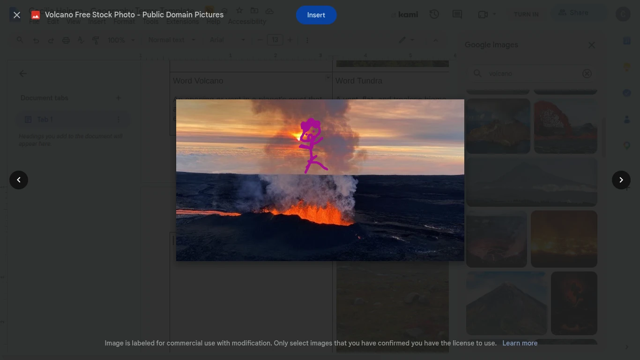Run spelling and grammar check icon
This screenshot has width=640, height=360.
tap(81, 40)
